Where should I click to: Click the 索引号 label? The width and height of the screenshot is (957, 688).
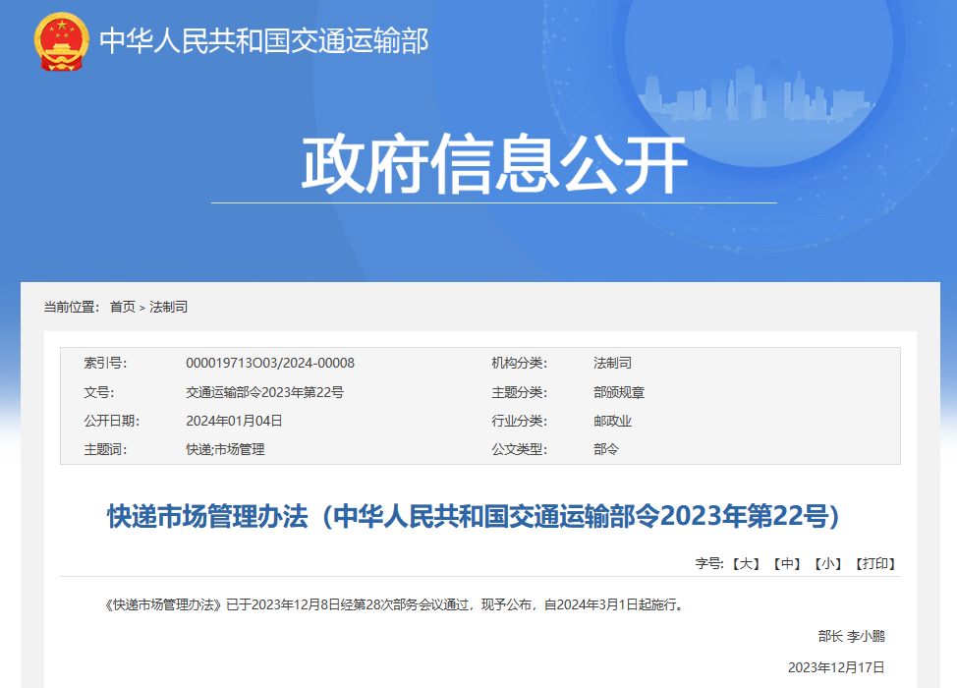pos(105,364)
